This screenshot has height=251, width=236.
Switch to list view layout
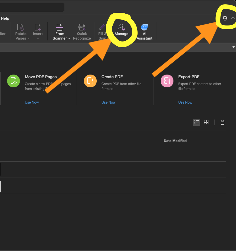tap(197, 122)
